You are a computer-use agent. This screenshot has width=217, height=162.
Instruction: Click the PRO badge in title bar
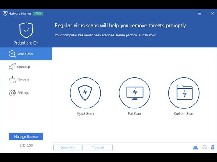click(38, 13)
